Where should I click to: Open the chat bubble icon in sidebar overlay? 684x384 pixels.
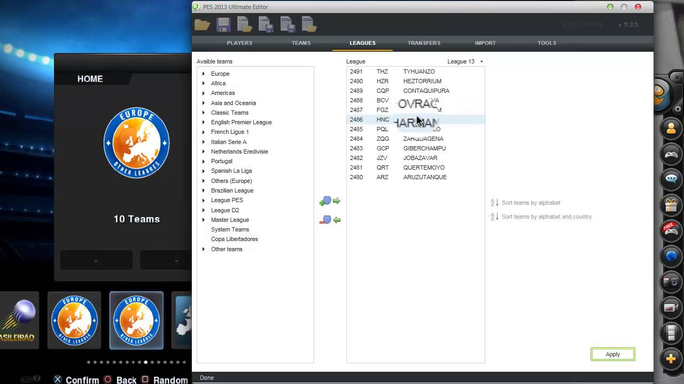[671, 179]
